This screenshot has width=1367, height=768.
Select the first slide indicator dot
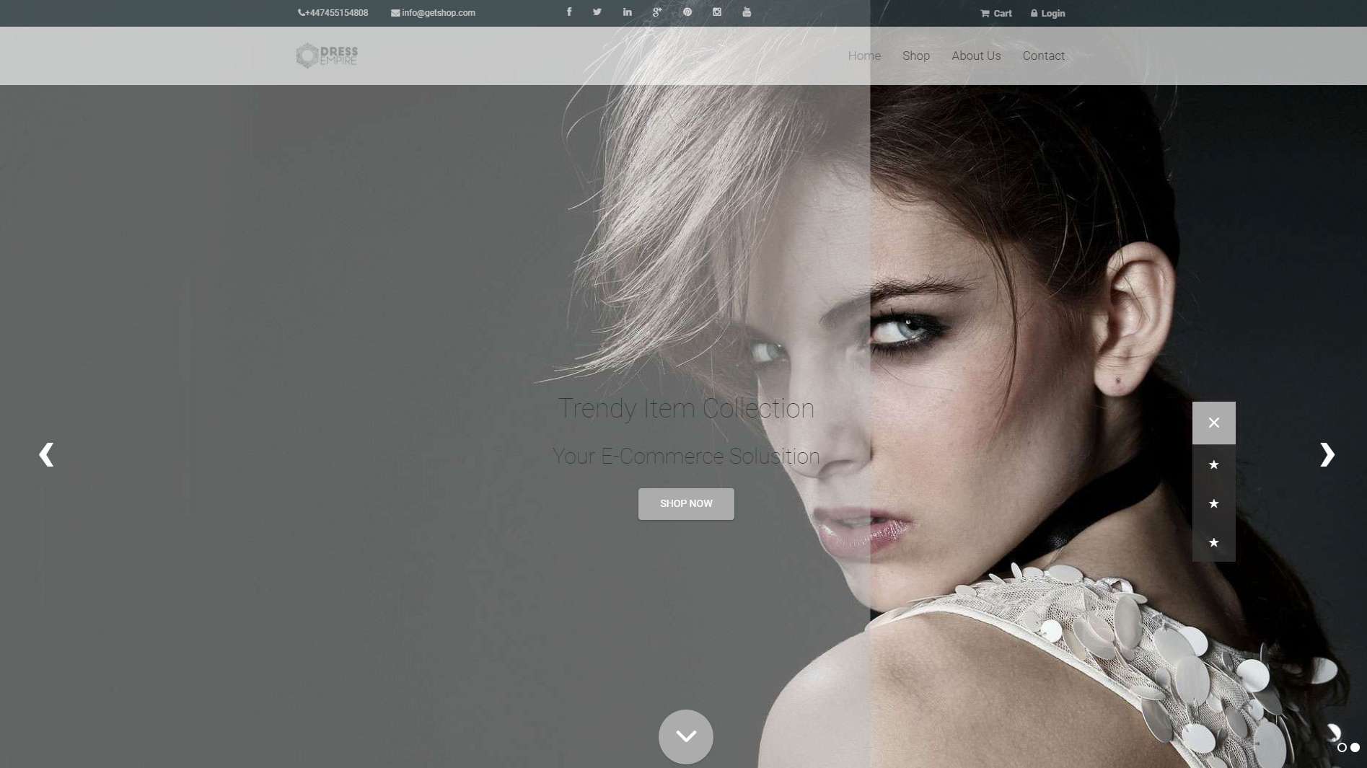click(x=1342, y=748)
